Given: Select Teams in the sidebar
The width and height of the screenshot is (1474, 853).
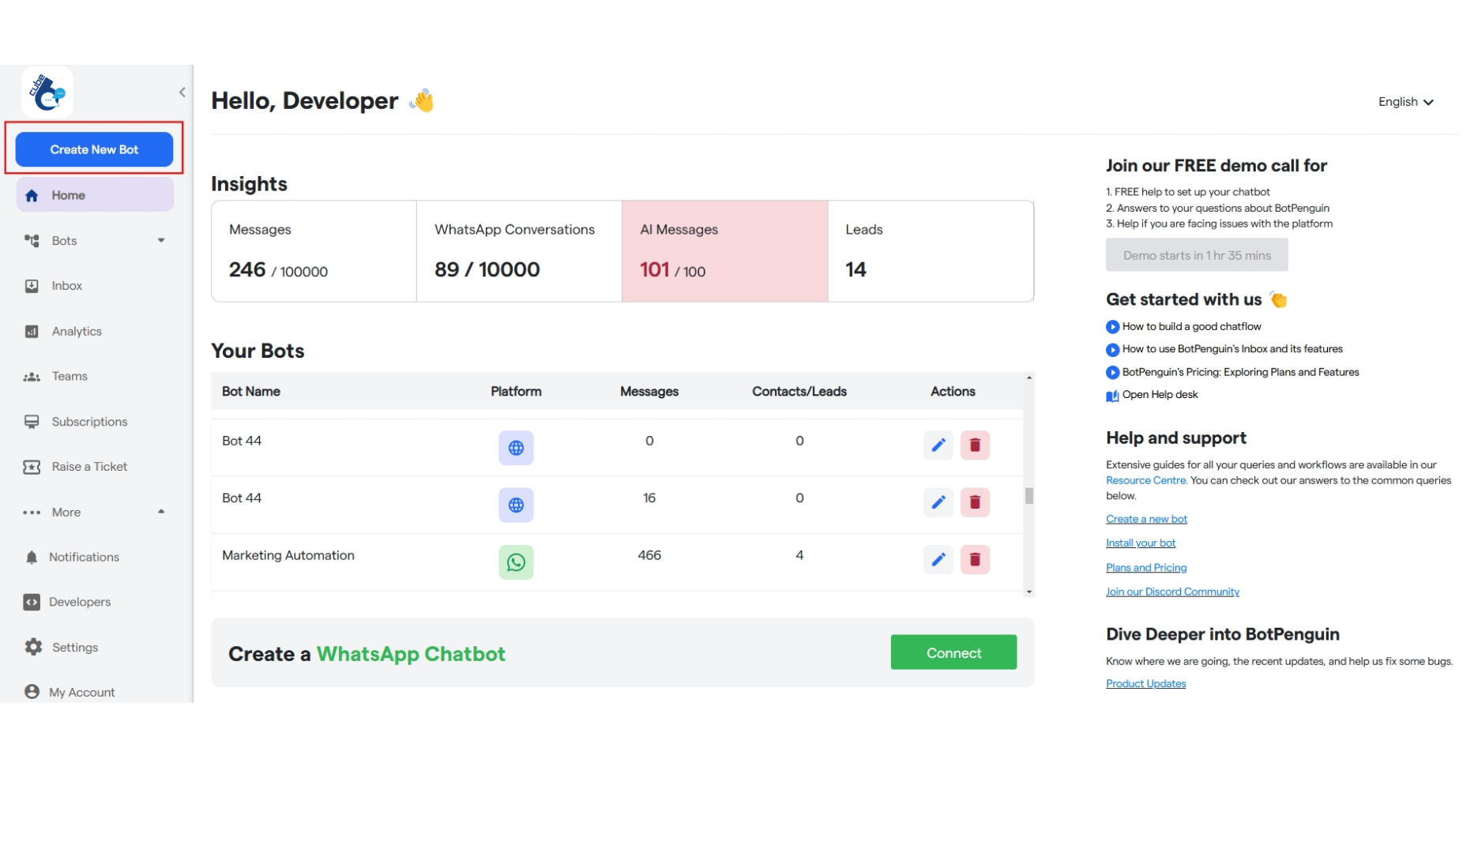Looking at the screenshot, I should point(70,376).
